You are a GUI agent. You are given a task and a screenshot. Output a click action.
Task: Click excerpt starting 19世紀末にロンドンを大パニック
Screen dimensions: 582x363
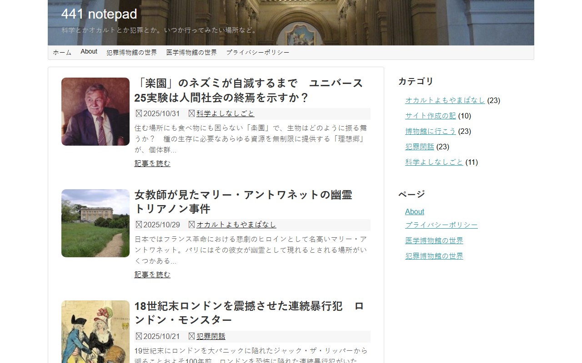pos(251,355)
